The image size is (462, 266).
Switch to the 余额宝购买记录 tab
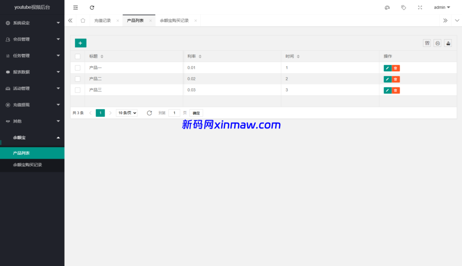coord(174,21)
